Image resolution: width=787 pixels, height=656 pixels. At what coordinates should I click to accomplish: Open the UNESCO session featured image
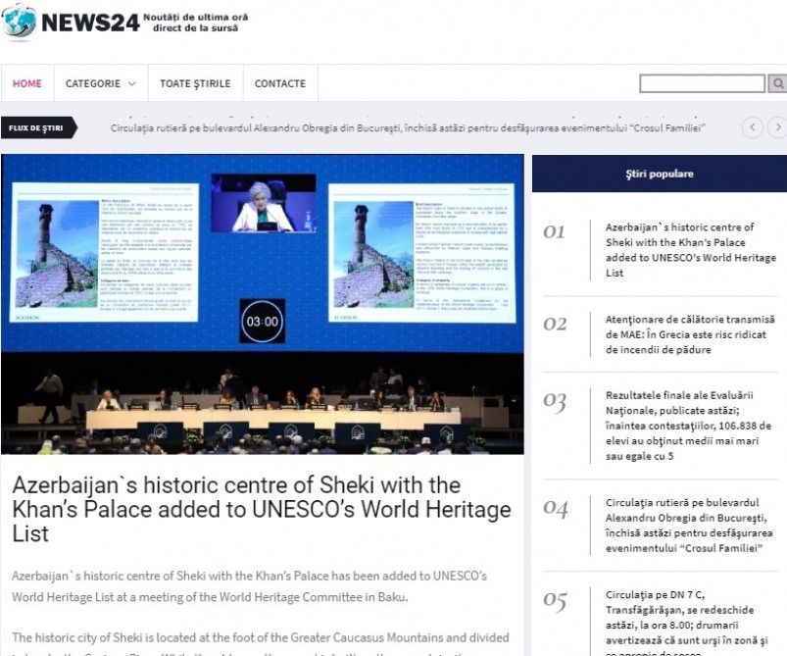pos(262,304)
